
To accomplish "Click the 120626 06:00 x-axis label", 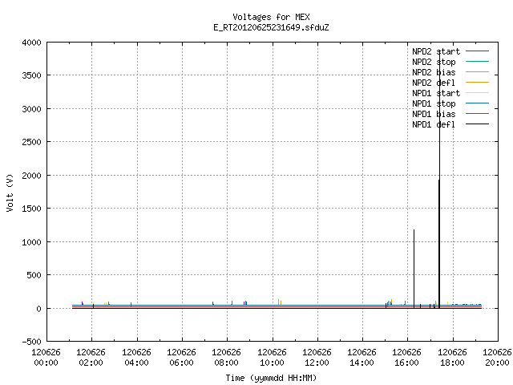I will click(182, 358).
